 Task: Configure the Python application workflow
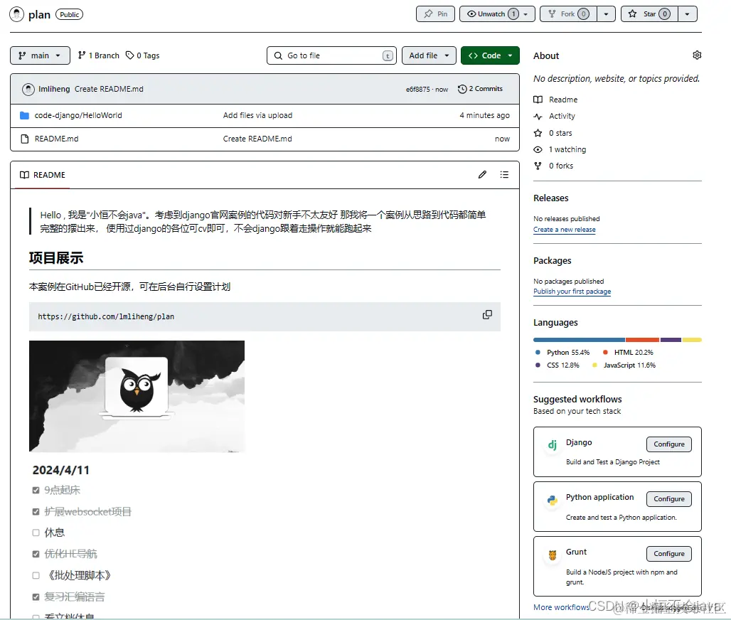669,499
